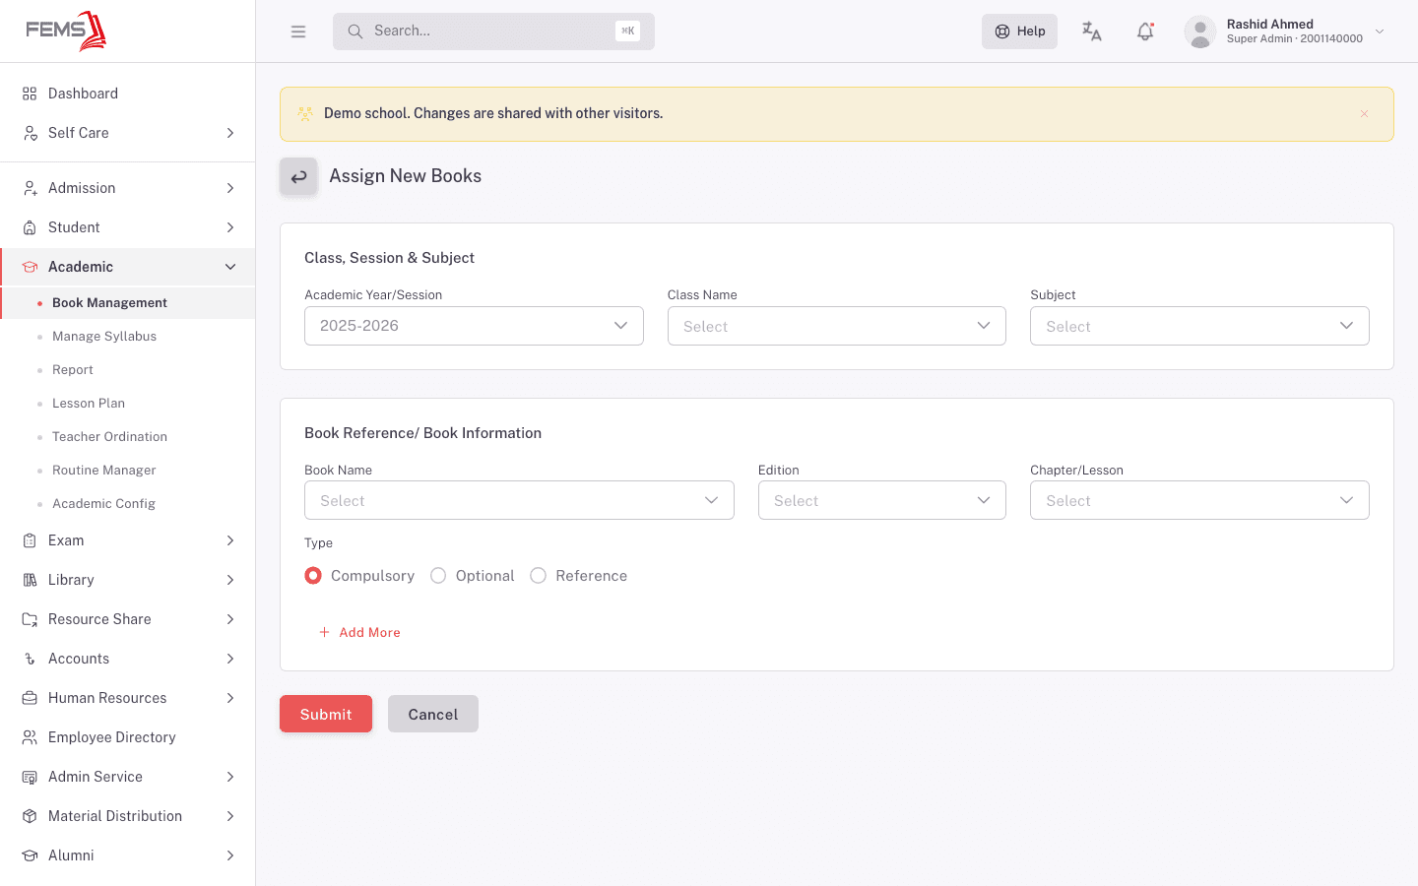The height and width of the screenshot is (886, 1418).
Task: Click the Admission person icon
Action: [30, 188]
